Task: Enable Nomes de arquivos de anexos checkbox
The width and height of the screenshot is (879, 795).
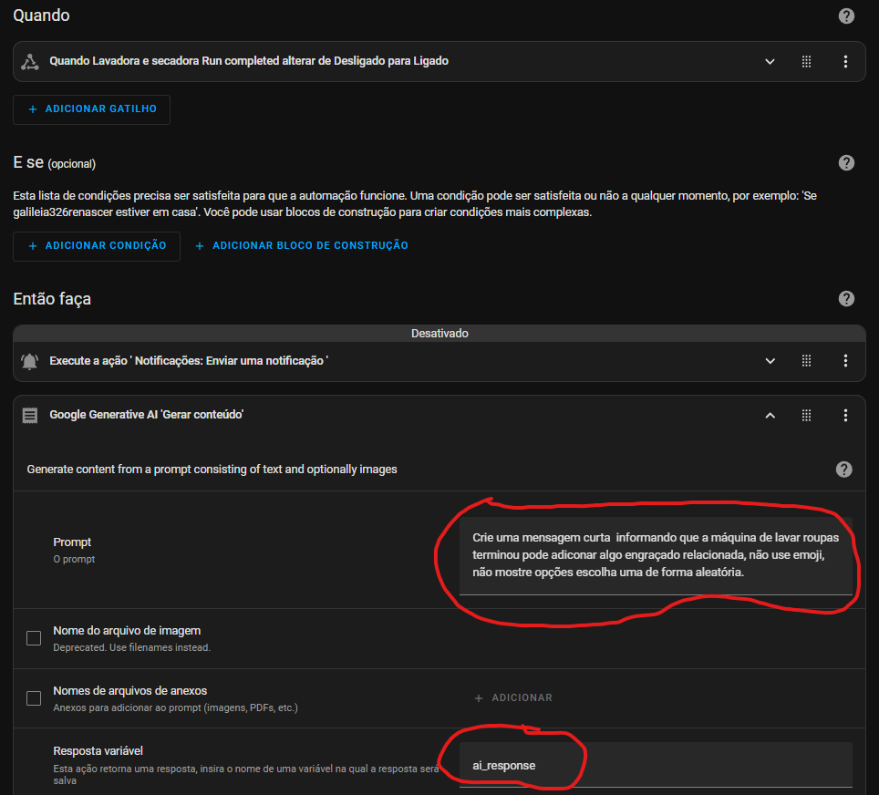Action: (34, 698)
